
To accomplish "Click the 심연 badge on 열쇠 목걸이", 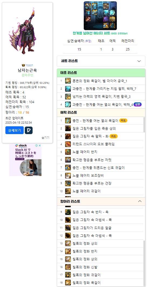I will click(138, 104).
